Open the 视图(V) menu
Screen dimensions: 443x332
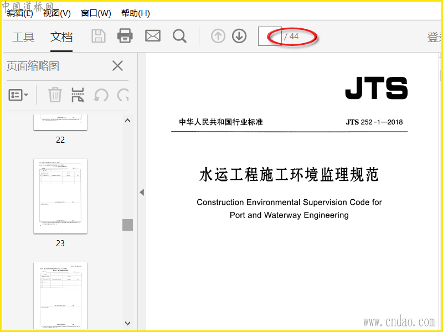(x=57, y=13)
